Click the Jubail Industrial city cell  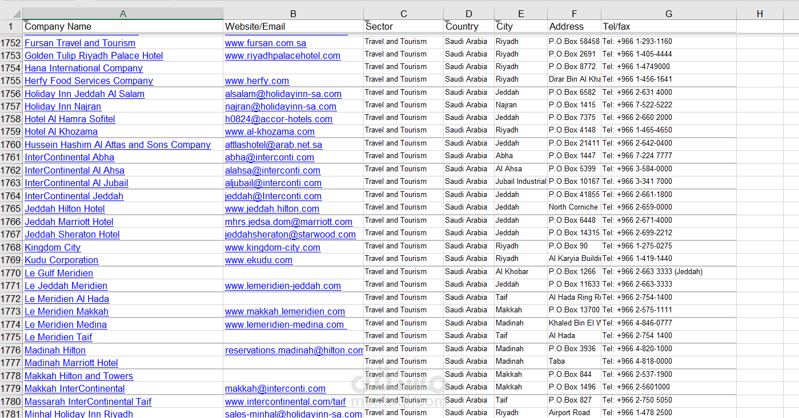point(520,182)
